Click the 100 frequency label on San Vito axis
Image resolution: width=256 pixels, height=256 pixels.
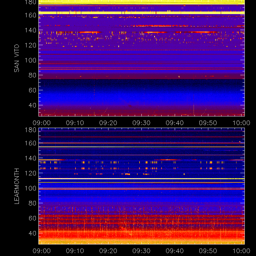pyautogui.click(x=30, y=60)
